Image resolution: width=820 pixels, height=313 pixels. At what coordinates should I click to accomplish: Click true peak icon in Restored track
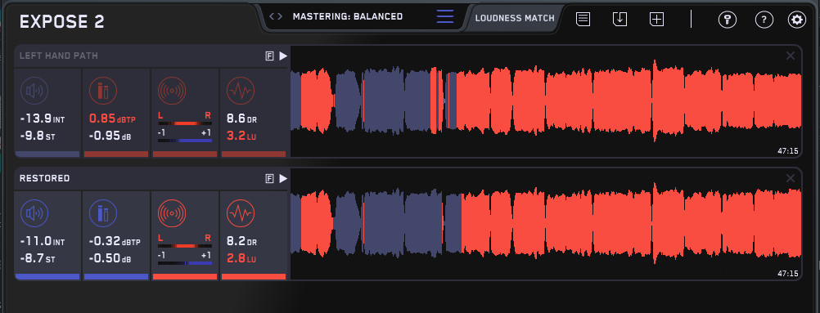102,214
